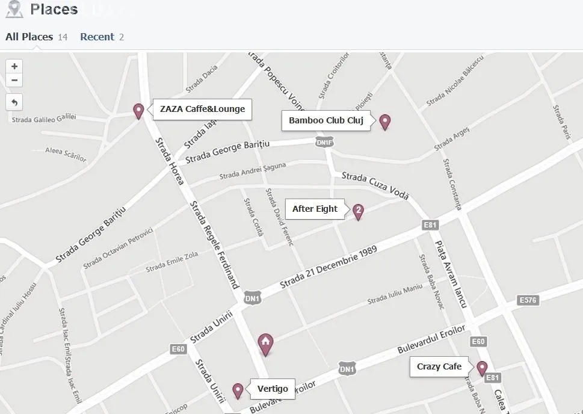583x414 pixels.
Task: Switch to the Recent tab
Action: point(97,37)
